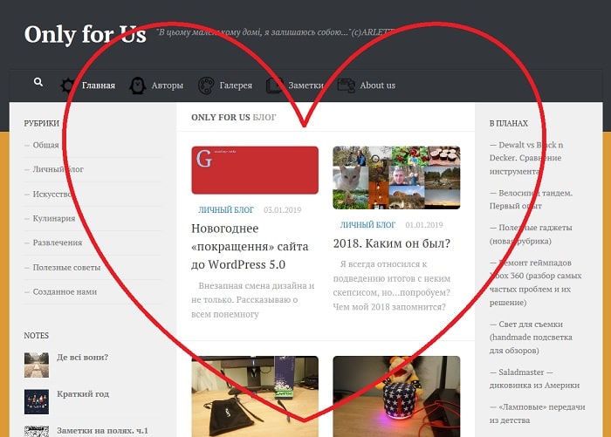611x437 pixels.
Task: Click the icon beside About us
Action: [x=346, y=85]
